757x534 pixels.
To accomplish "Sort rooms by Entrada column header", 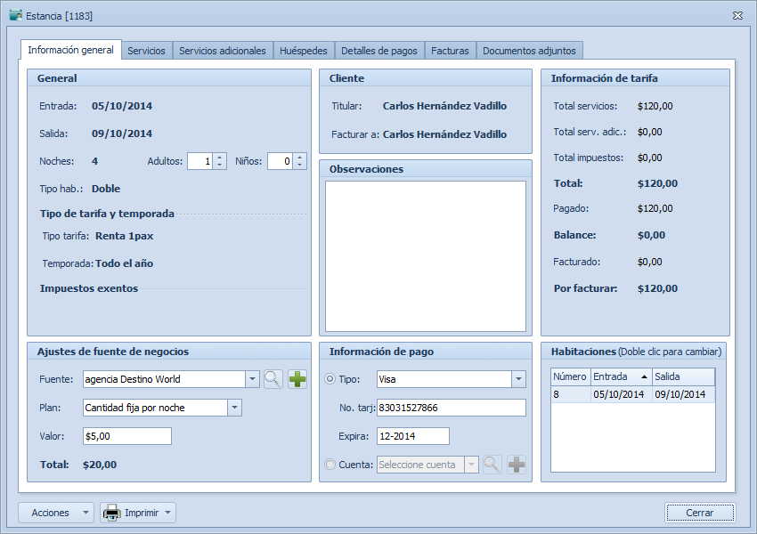I will (621, 376).
